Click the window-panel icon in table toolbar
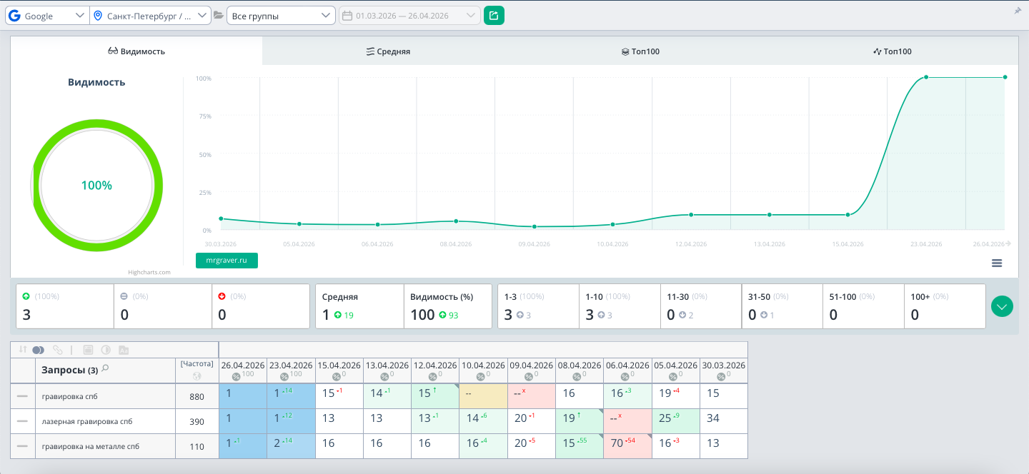This screenshot has height=474, width=1029. point(89,350)
